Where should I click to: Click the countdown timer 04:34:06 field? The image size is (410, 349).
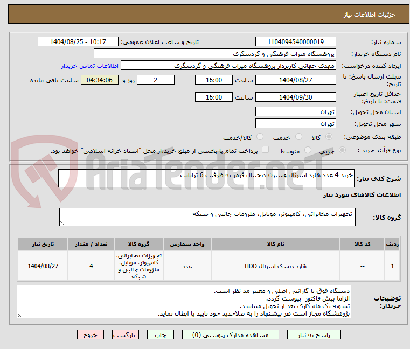tap(100, 80)
